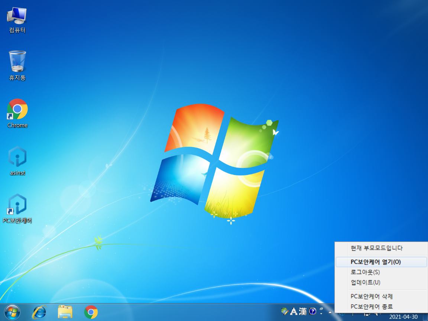Open the Windows Start button
The height and width of the screenshot is (321, 428).
tap(12, 312)
